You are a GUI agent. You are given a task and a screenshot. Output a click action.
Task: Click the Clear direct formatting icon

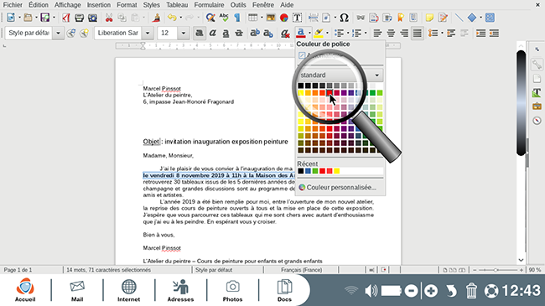(x=285, y=33)
